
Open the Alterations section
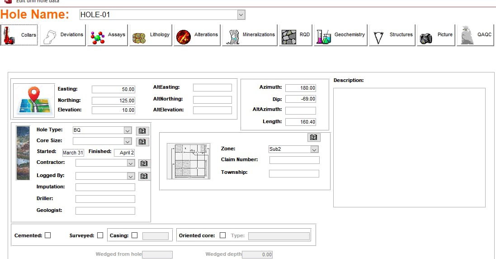click(x=197, y=35)
